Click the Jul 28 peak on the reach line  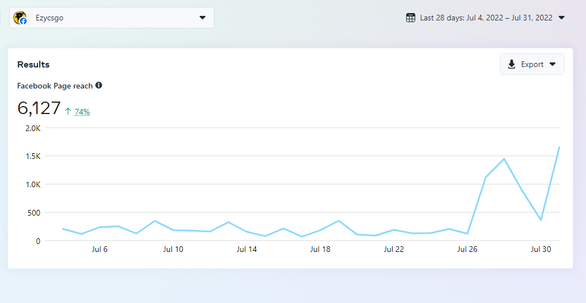tap(504, 159)
